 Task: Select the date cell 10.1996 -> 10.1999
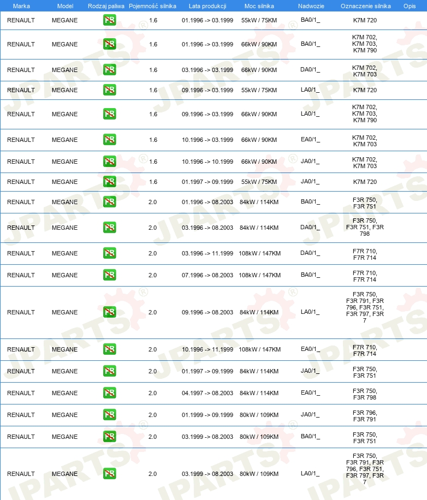[207, 162]
